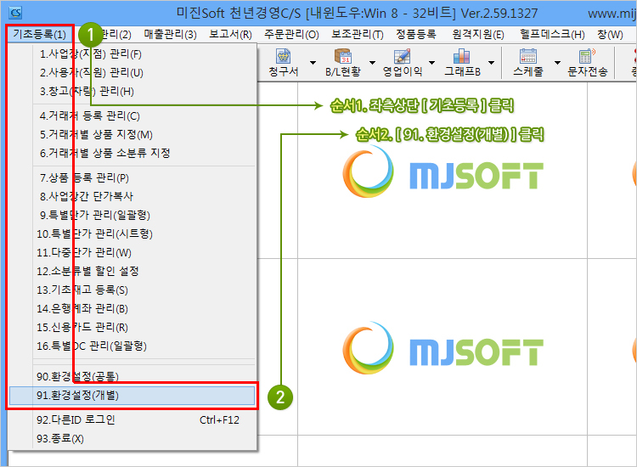Click the 청구서 toolbar icon

283,63
